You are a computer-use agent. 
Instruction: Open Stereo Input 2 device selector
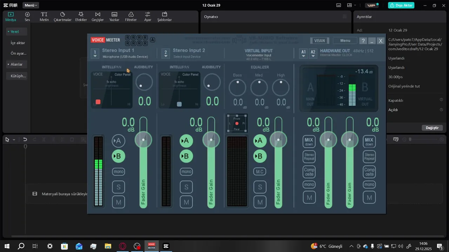pos(166,53)
